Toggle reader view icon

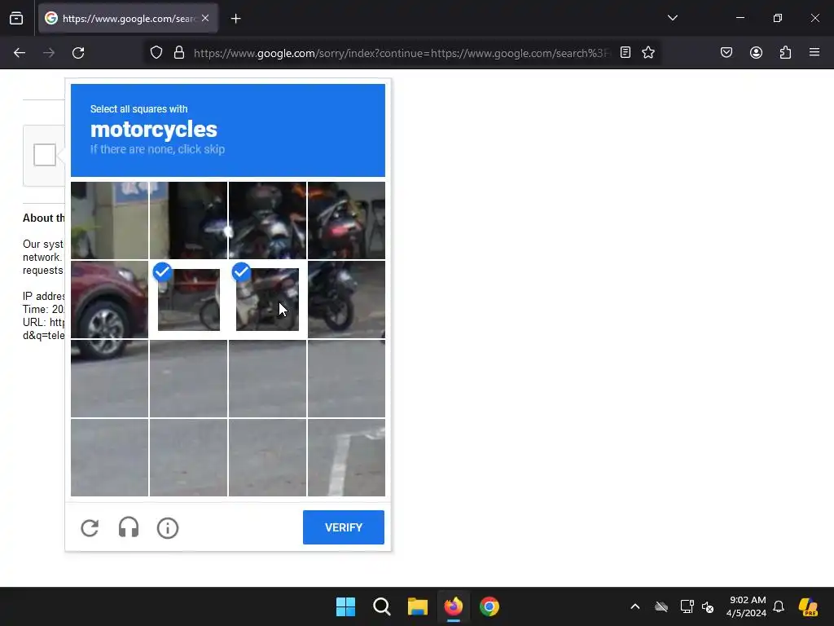pyautogui.click(x=625, y=53)
